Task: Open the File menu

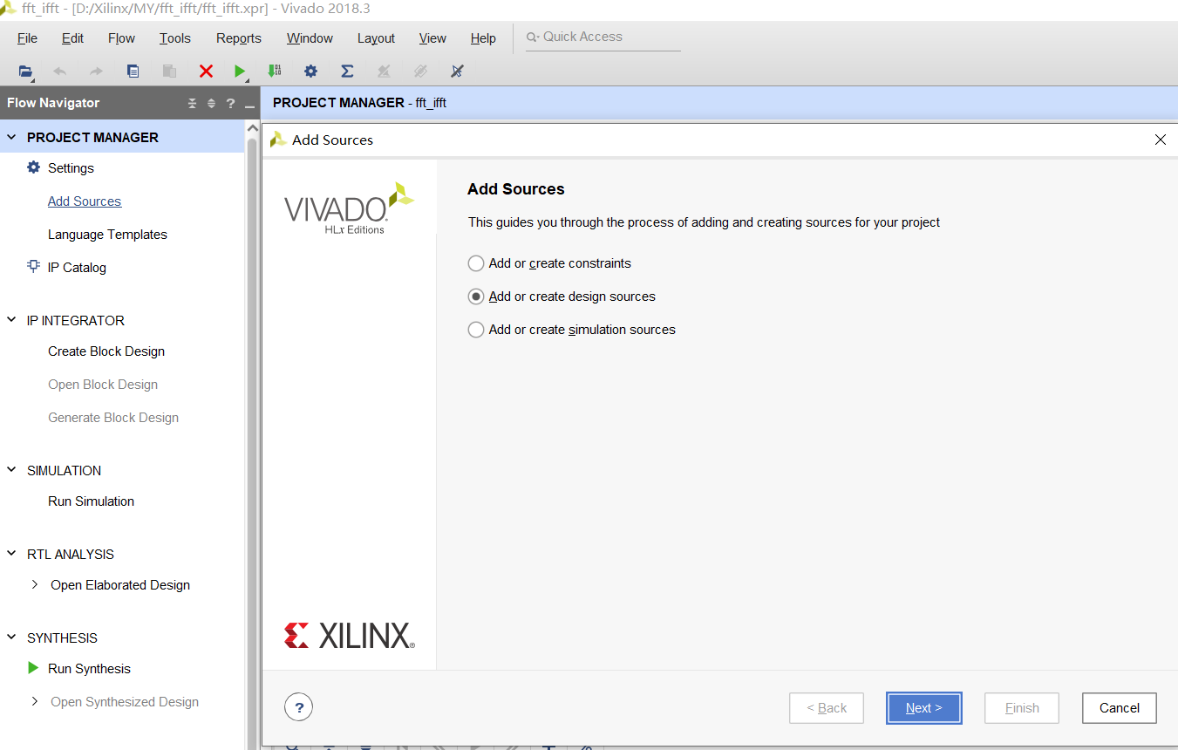Action: point(27,38)
